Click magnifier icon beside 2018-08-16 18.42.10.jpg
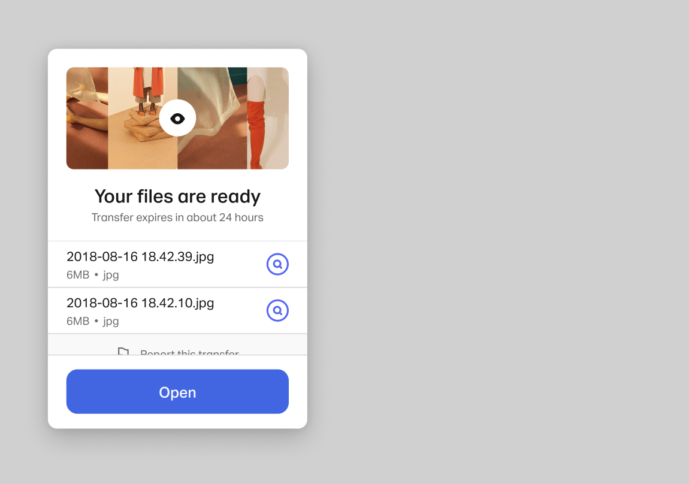This screenshot has width=689, height=484. point(277,310)
